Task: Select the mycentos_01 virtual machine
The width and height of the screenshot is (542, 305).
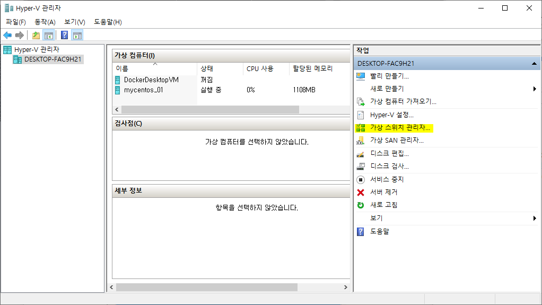Action: click(x=143, y=90)
